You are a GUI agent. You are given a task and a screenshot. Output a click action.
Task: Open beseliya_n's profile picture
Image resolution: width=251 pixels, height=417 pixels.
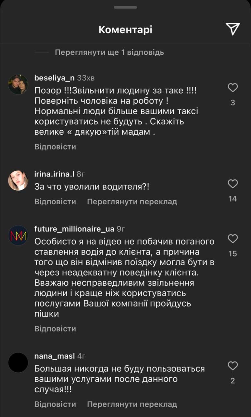coord(19,84)
